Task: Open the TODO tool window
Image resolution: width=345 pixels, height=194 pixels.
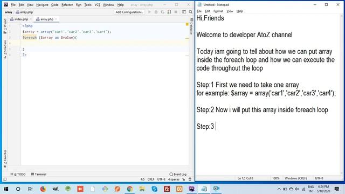Action: [x=18, y=174]
